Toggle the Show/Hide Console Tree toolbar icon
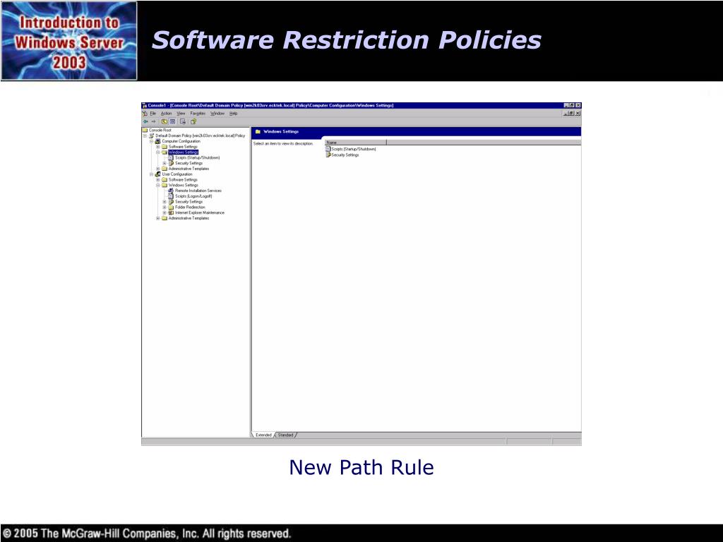Screen dimensions: 723x542 click(x=172, y=121)
